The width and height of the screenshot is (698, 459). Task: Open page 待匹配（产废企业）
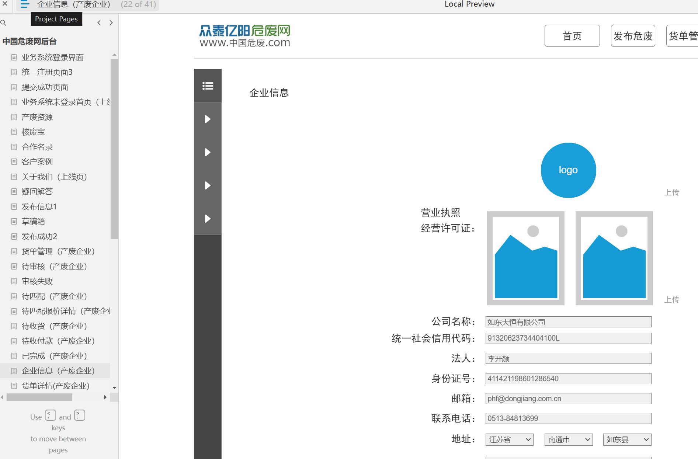point(55,296)
